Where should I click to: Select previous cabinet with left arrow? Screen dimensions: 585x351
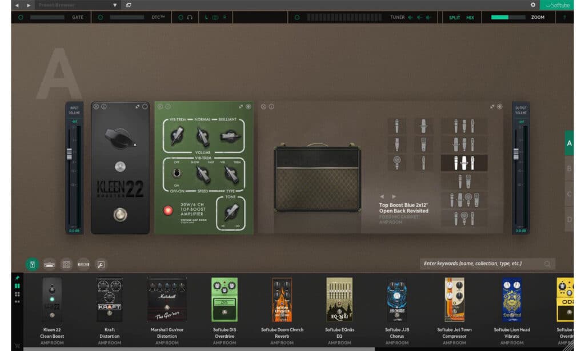382,196
